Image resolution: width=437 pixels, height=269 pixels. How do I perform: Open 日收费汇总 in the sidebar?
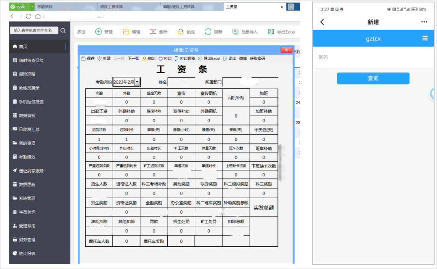[39, 129]
